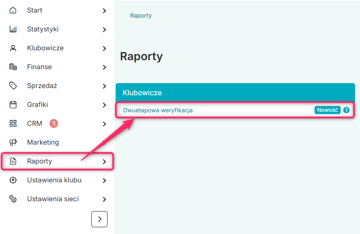Image resolution: width=360 pixels, height=234 pixels.
Task: Click the Klubowicze person icon
Action: 13,48
